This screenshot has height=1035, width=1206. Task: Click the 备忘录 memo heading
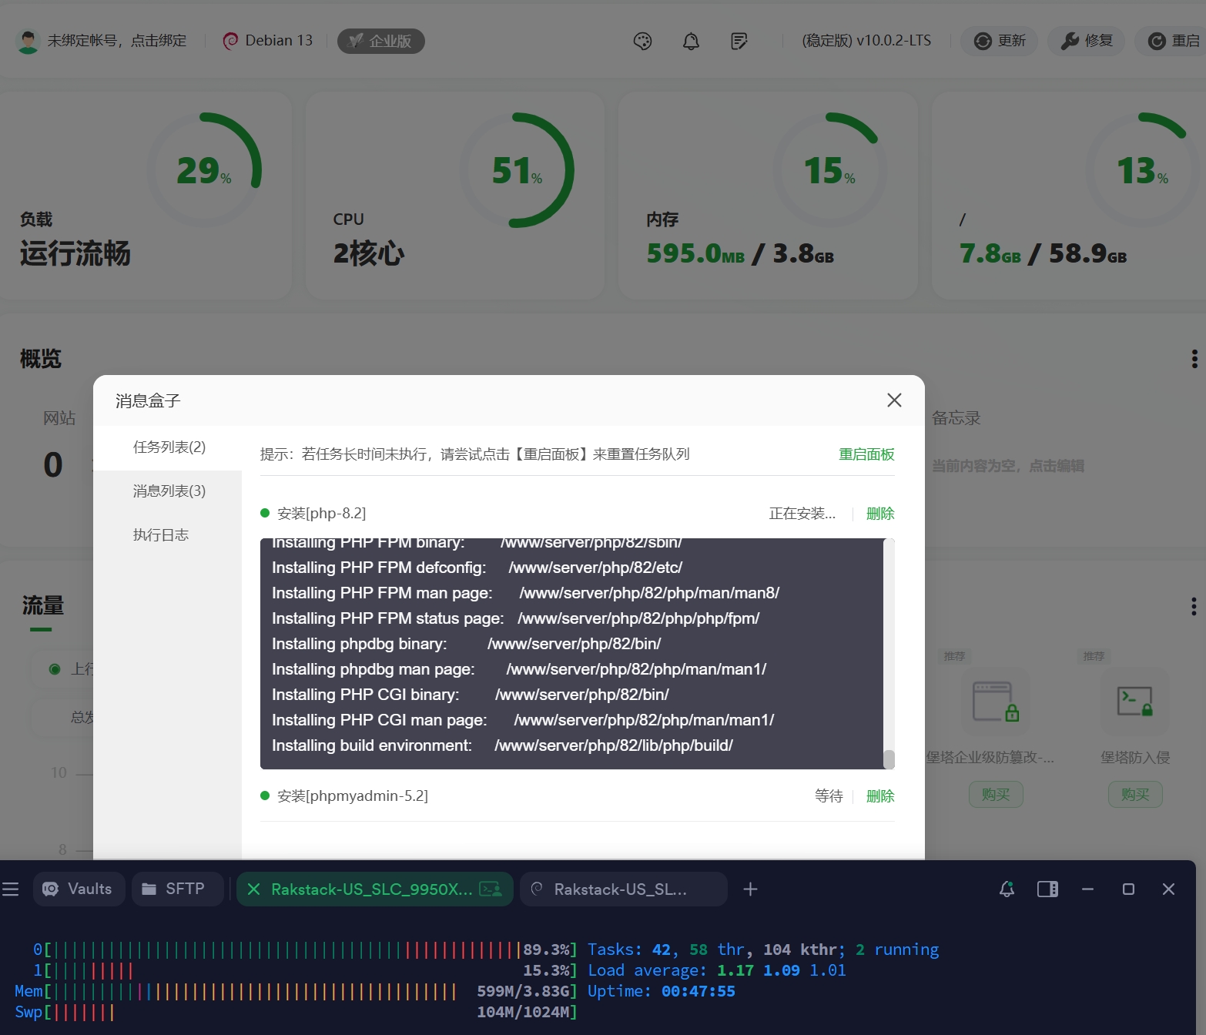click(956, 418)
